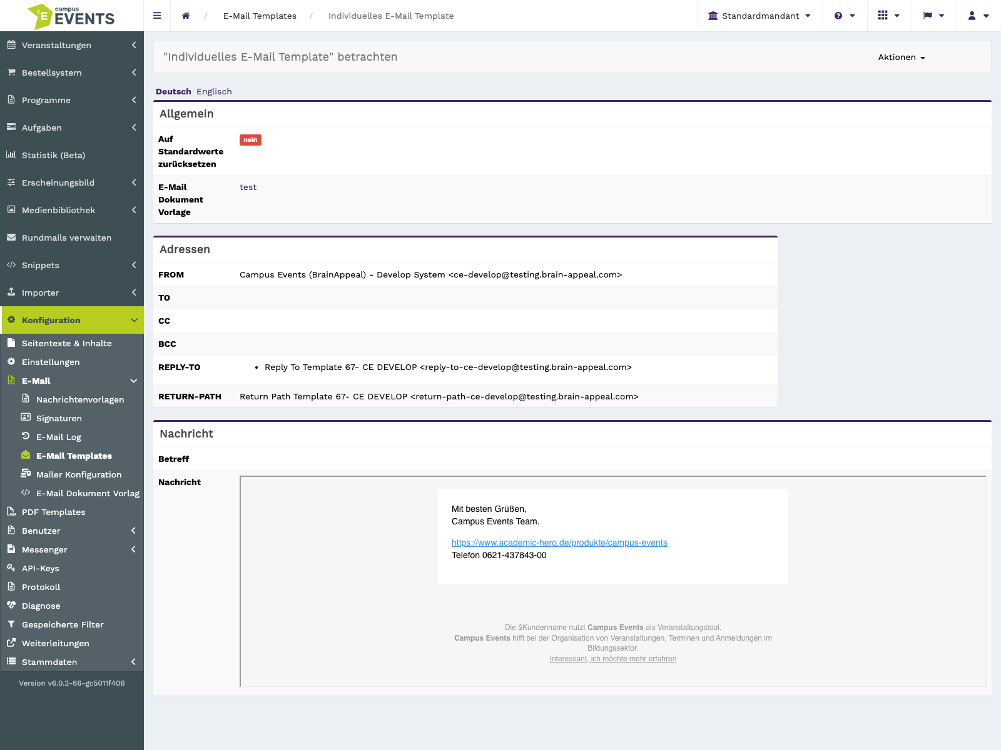The image size is (1001, 750).
Task: Open Nachrichtenvorlagen in the sidebar
Action: coord(80,399)
